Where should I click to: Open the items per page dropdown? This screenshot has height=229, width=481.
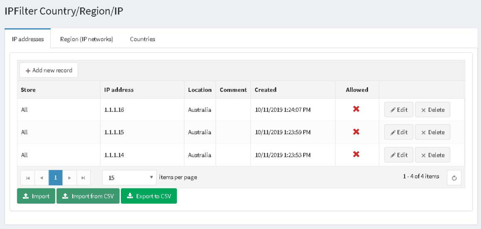pyautogui.click(x=129, y=178)
